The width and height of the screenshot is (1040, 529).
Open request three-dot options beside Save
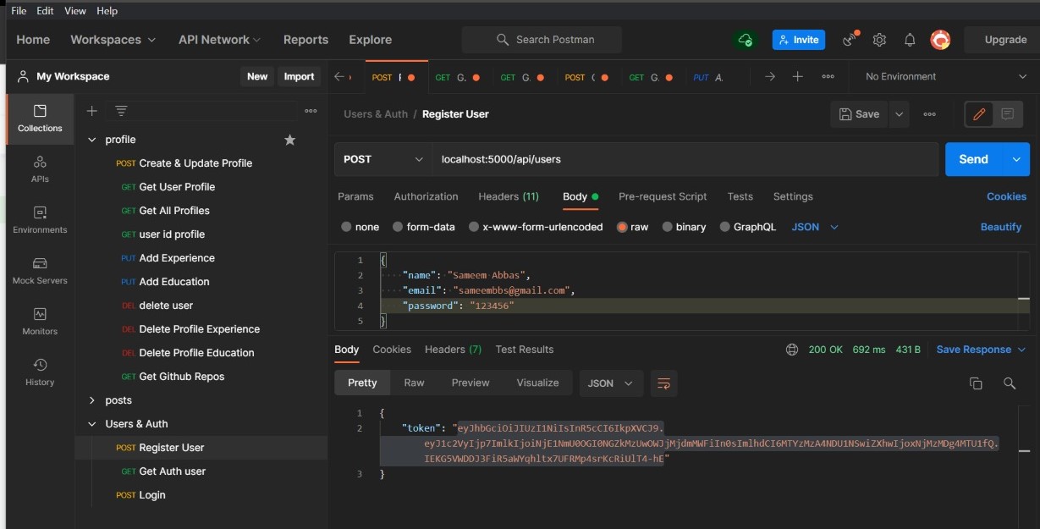tap(929, 114)
